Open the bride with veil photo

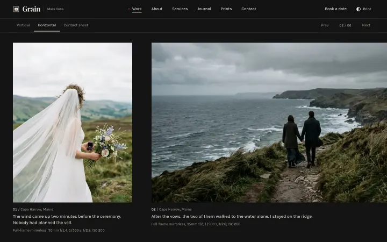(73, 123)
